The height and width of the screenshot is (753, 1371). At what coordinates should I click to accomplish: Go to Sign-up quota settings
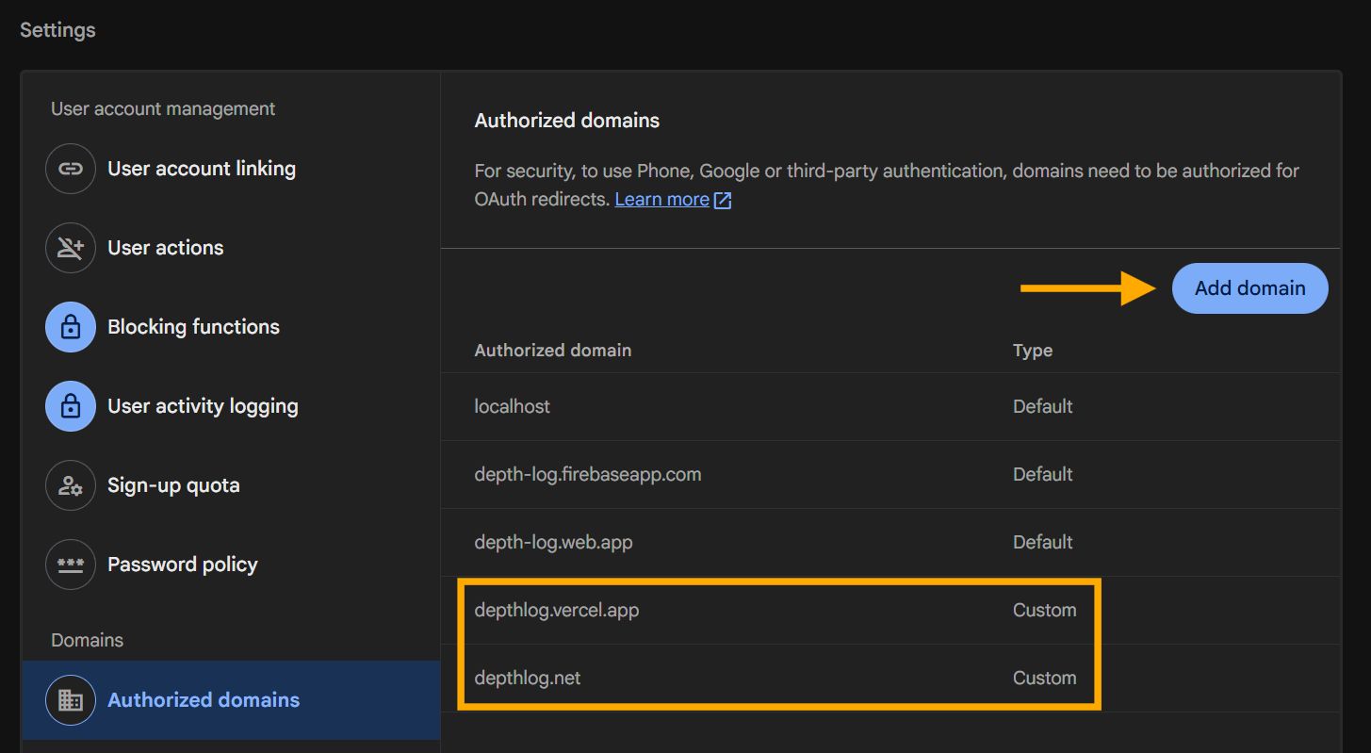[x=174, y=484]
